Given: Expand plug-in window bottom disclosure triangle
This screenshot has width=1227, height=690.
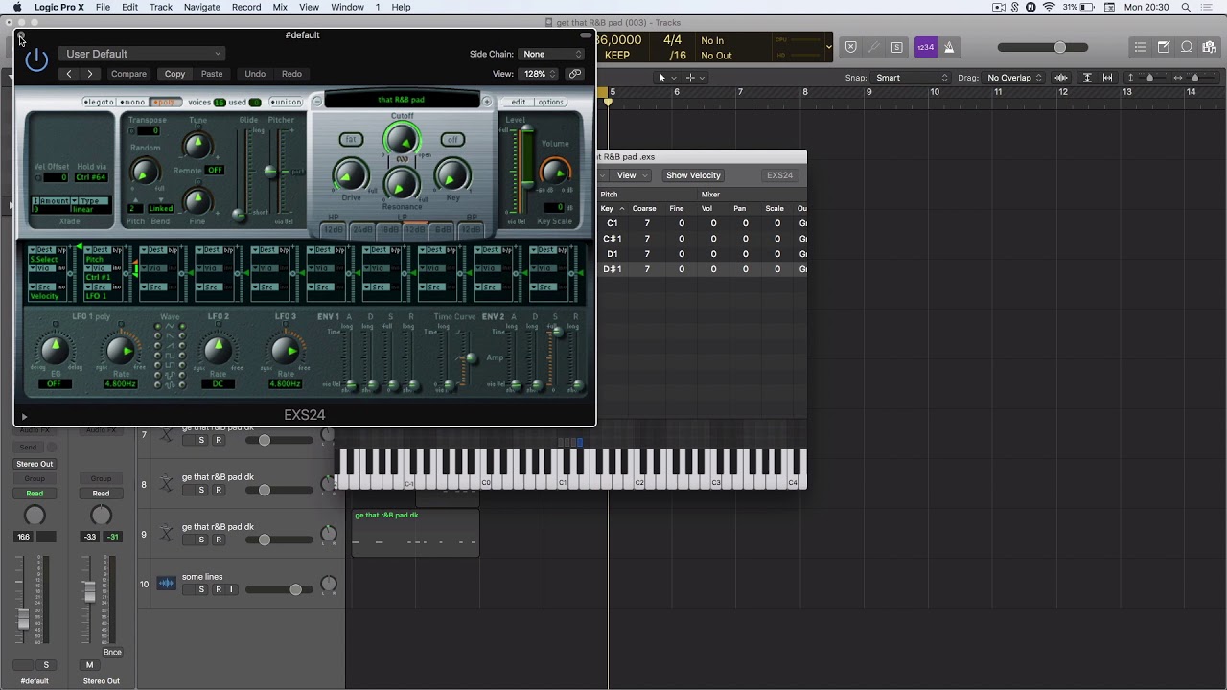Looking at the screenshot, I should (x=24, y=417).
